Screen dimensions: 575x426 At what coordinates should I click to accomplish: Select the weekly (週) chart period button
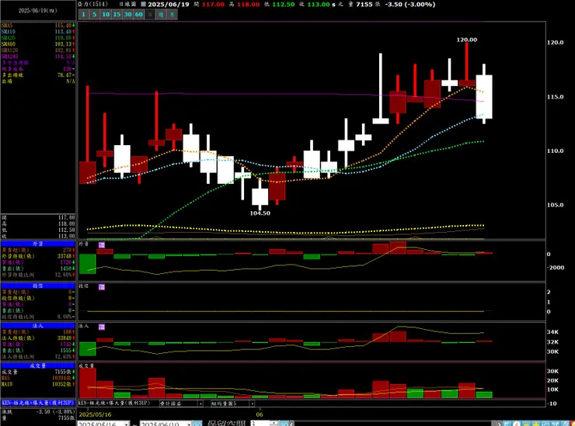click(161, 15)
